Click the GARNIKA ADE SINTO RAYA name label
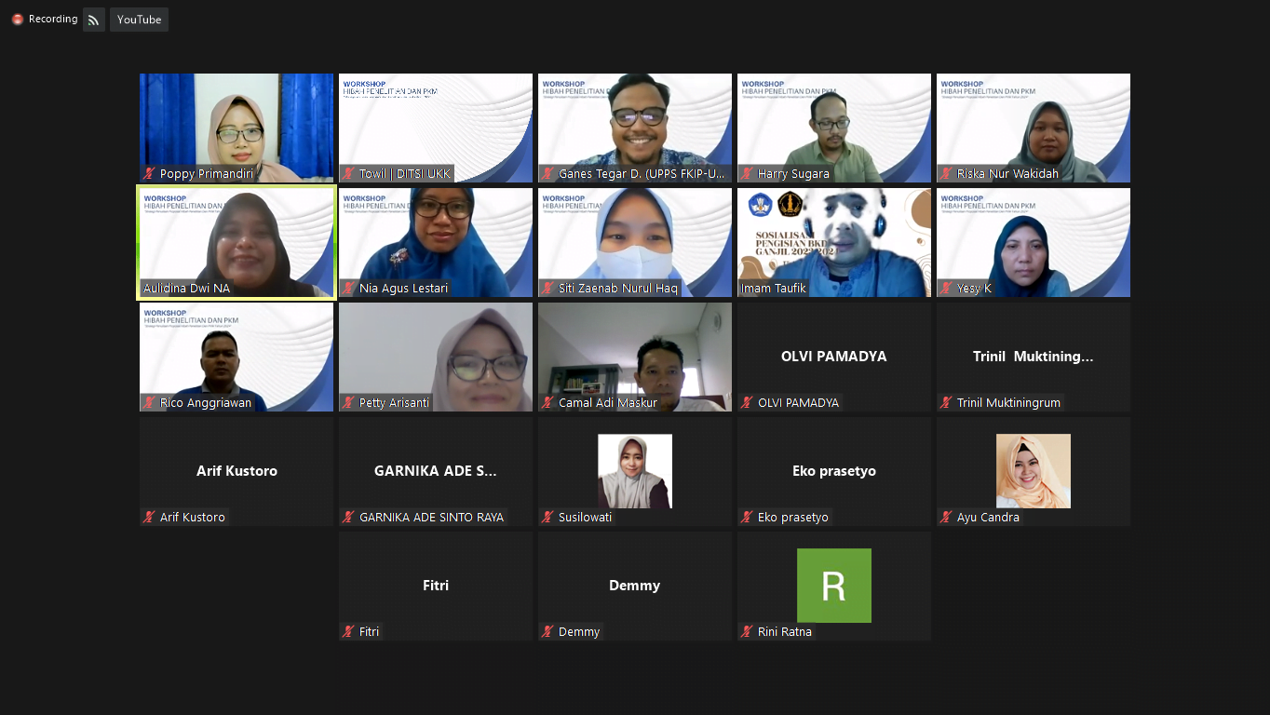This screenshot has width=1270, height=715. coord(434,518)
